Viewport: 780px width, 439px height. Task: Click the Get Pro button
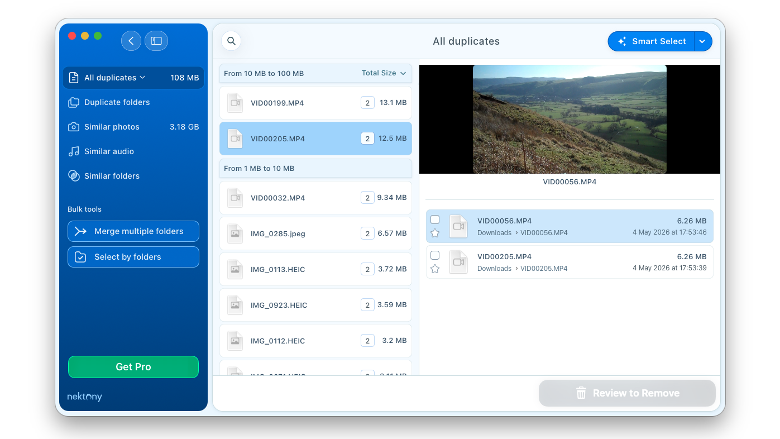point(133,367)
